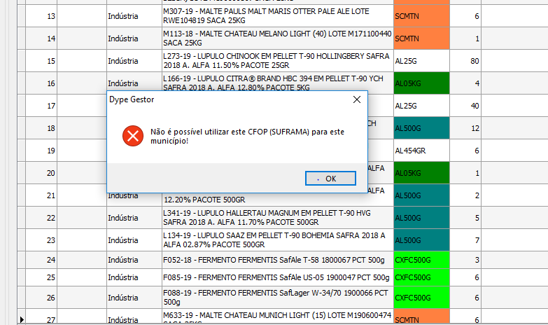Click OK in the Dype Gestor dialog

(330, 179)
